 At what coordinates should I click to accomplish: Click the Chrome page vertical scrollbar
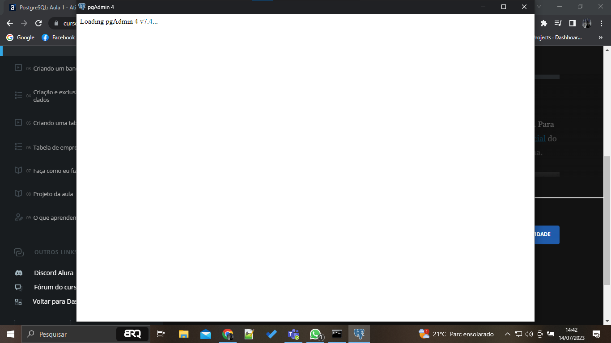click(607, 221)
